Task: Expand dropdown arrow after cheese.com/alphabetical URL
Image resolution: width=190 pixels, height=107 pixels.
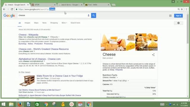Action: click(44, 61)
